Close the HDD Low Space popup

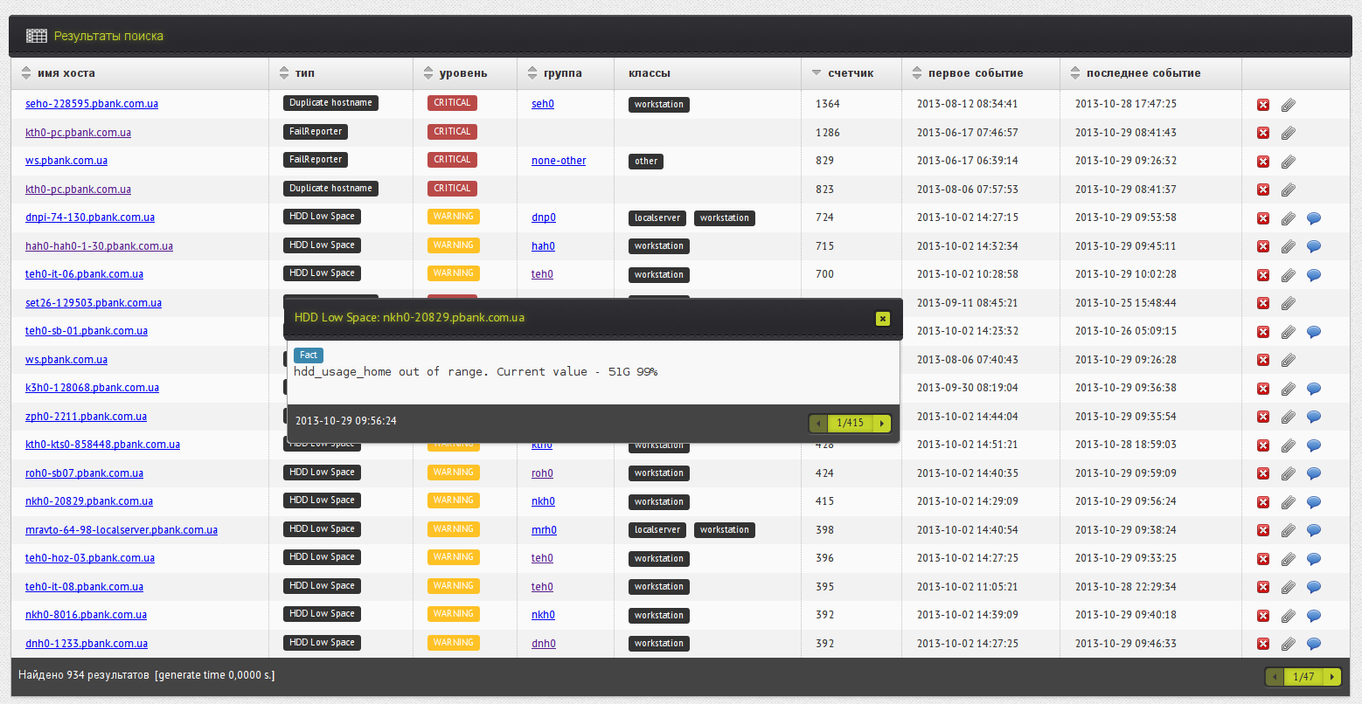883,319
